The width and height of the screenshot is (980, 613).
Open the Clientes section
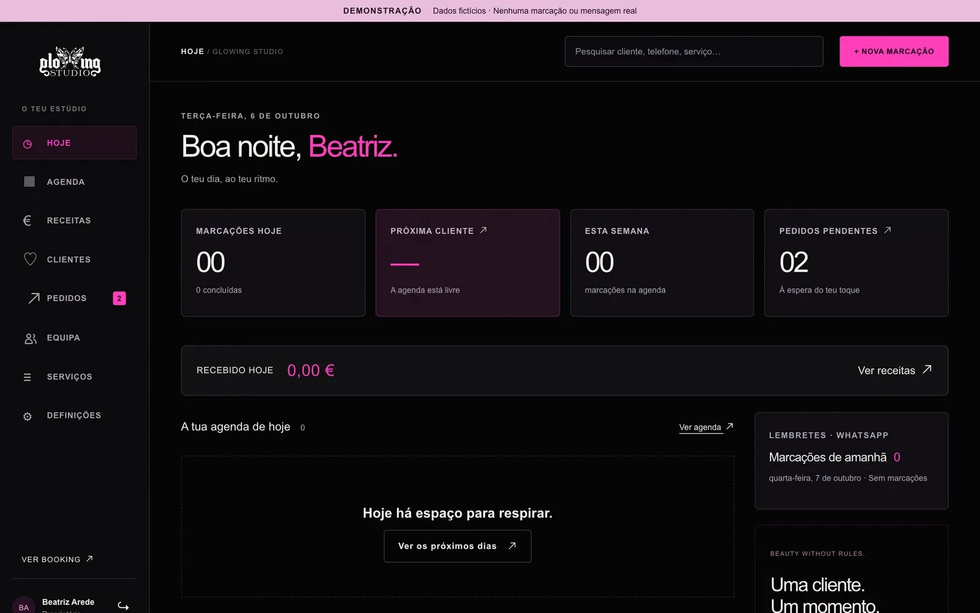(x=74, y=259)
